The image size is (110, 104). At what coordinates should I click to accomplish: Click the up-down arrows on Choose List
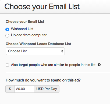click(62, 51)
